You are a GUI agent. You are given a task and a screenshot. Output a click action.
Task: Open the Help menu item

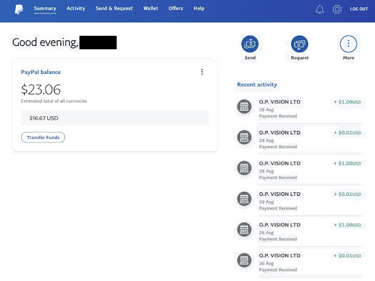point(199,8)
